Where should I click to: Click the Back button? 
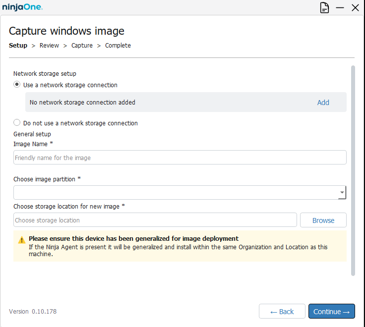[x=282, y=312]
